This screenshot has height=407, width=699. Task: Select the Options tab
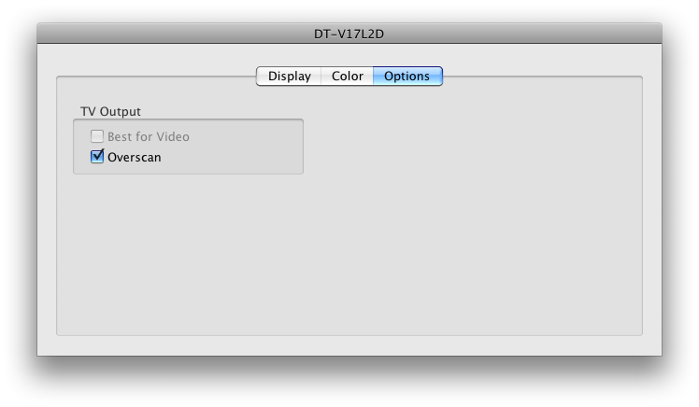(x=407, y=77)
